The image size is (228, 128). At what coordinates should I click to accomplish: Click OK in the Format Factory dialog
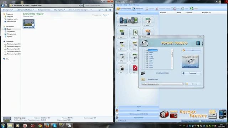(x=191, y=50)
